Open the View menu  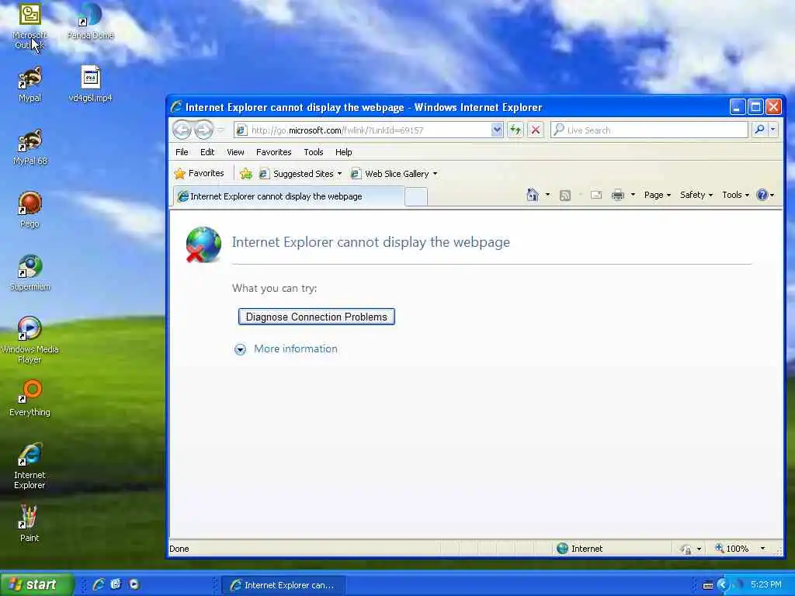pyautogui.click(x=235, y=152)
